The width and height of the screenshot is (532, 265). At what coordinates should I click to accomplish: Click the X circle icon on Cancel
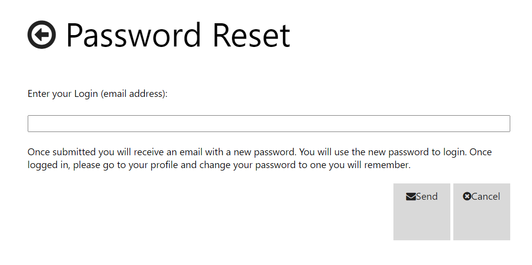(467, 196)
